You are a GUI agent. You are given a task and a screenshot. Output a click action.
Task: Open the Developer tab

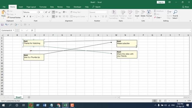tap(77, 7)
